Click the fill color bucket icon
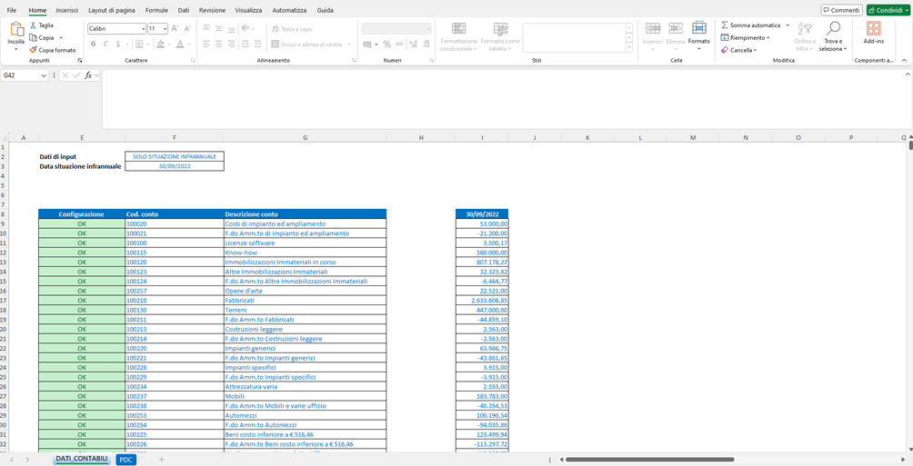 coord(161,45)
